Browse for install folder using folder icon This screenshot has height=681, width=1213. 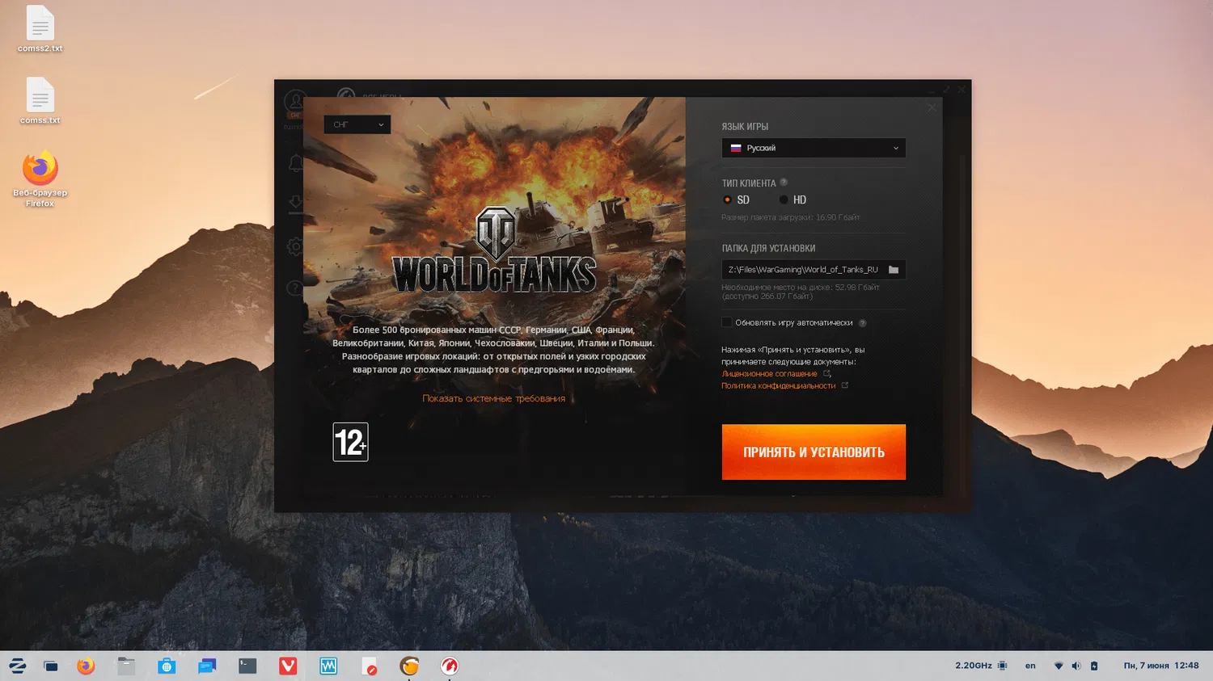point(894,270)
